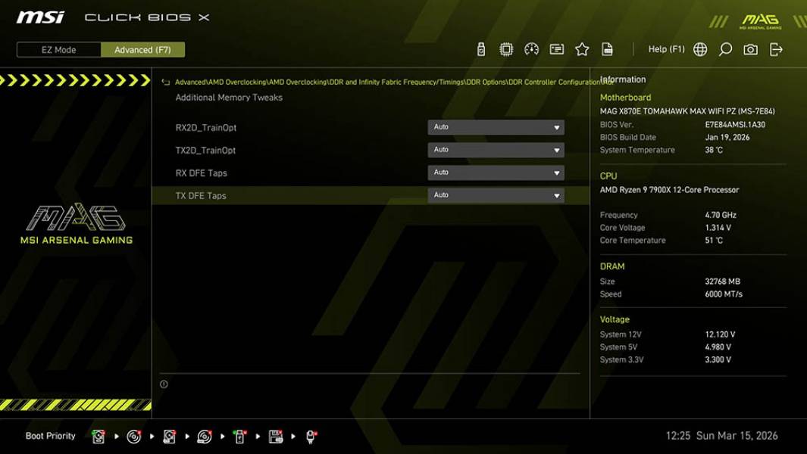Select the USB drive in Boot Priority
The width and height of the screenshot is (807, 454).
[240, 436]
